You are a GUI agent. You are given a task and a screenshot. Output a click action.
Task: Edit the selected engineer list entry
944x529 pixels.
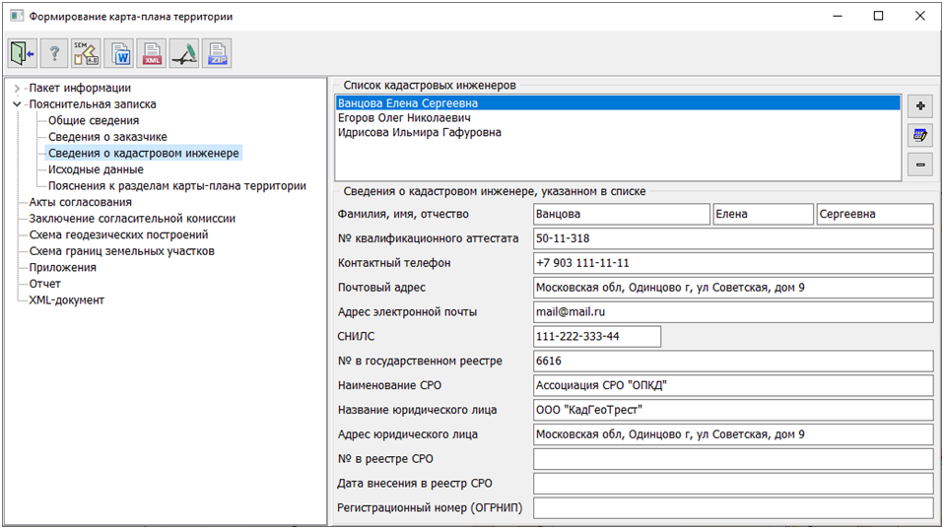coord(921,136)
